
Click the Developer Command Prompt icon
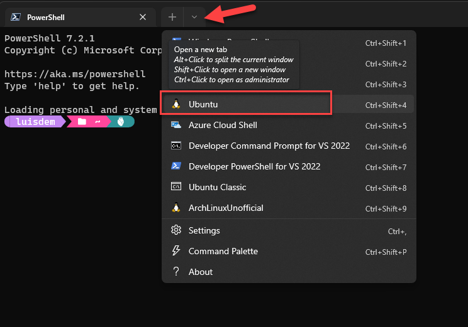[x=176, y=146]
